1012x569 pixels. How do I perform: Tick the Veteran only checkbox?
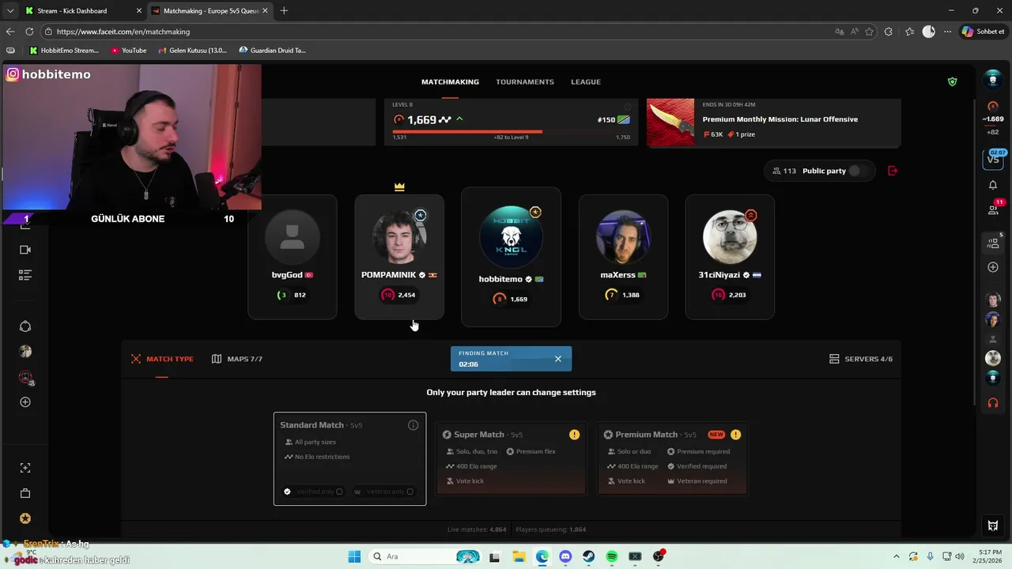point(410,492)
